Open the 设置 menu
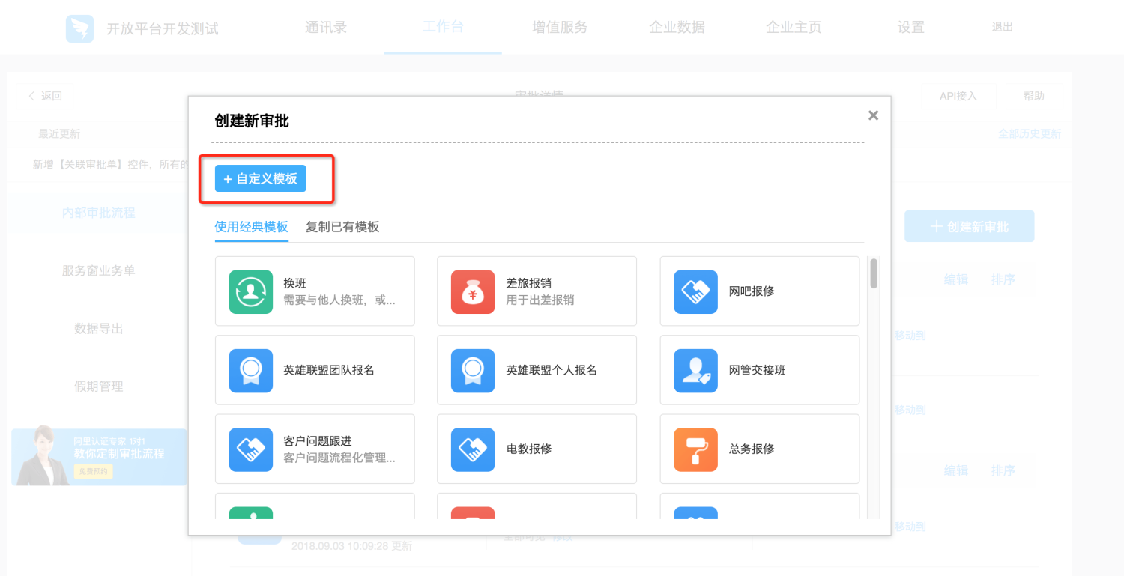The height and width of the screenshot is (576, 1124). 910,28
